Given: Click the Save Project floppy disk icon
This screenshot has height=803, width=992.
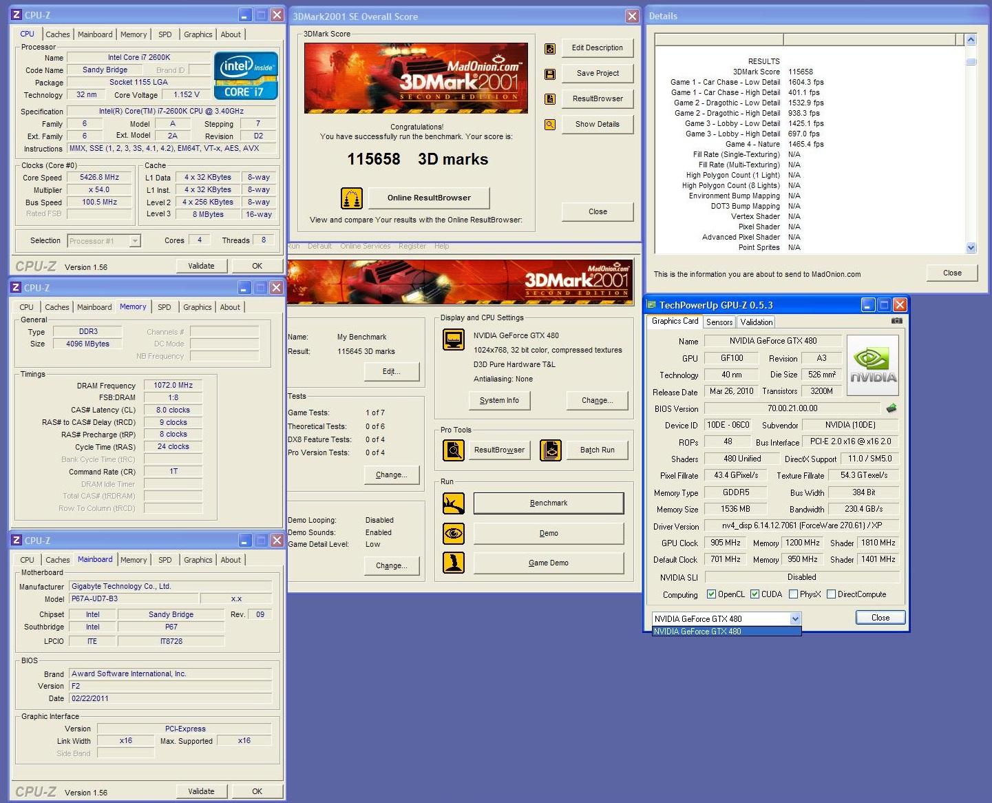Looking at the screenshot, I should point(550,74).
